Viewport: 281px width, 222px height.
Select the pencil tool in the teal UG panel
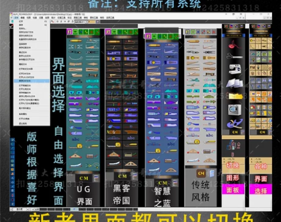tap(76, 41)
